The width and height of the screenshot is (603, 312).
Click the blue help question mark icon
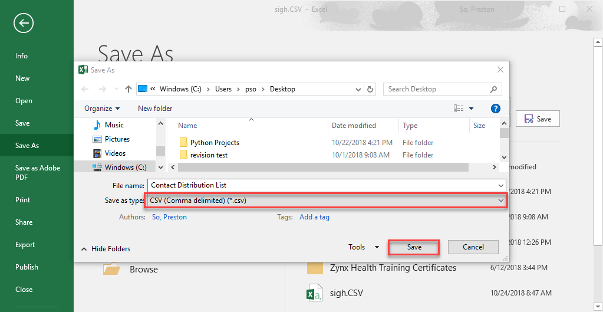point(496,109)
